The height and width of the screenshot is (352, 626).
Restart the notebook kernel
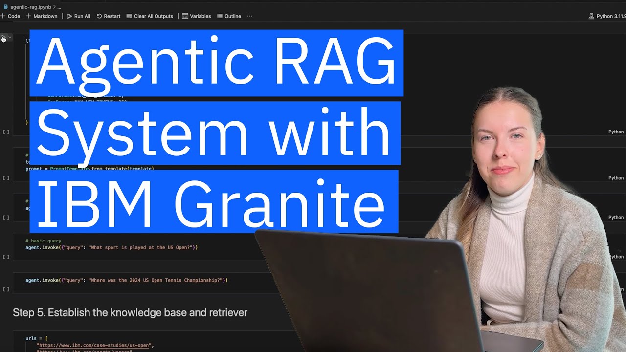point(108,16)
